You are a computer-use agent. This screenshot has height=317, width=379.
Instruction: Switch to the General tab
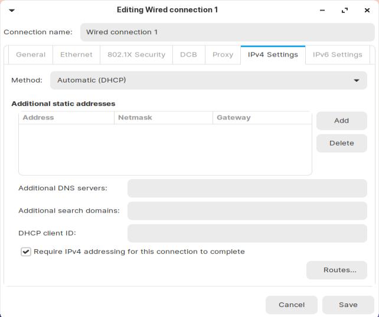point(31,55)
